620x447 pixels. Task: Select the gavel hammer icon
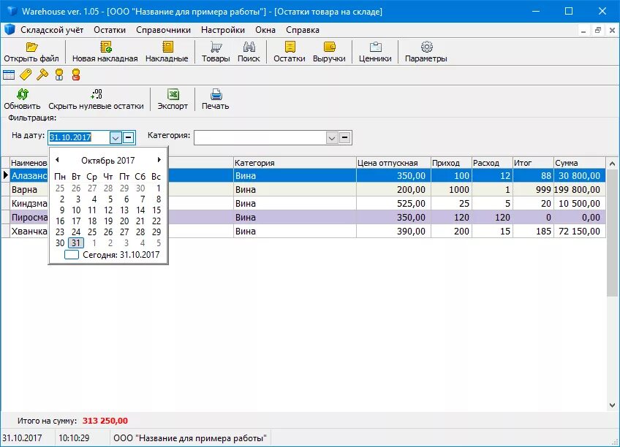coord(42,74)
